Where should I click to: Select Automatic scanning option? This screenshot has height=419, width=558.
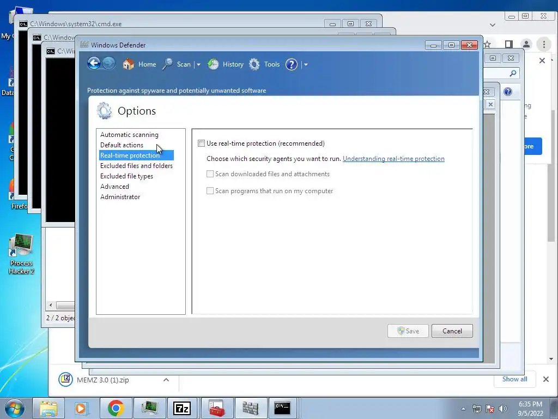click(x=129, y=135)
